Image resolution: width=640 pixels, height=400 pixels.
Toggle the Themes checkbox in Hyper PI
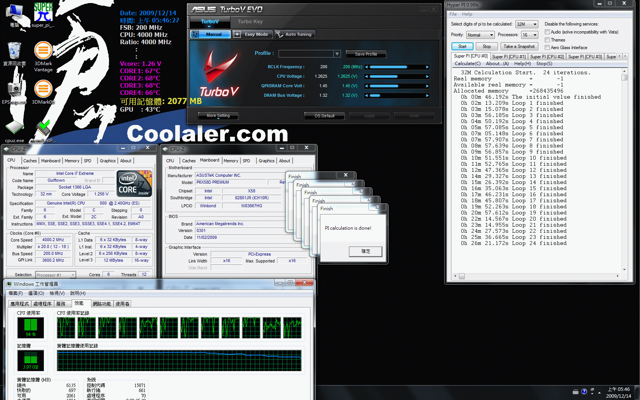[547, 40]
